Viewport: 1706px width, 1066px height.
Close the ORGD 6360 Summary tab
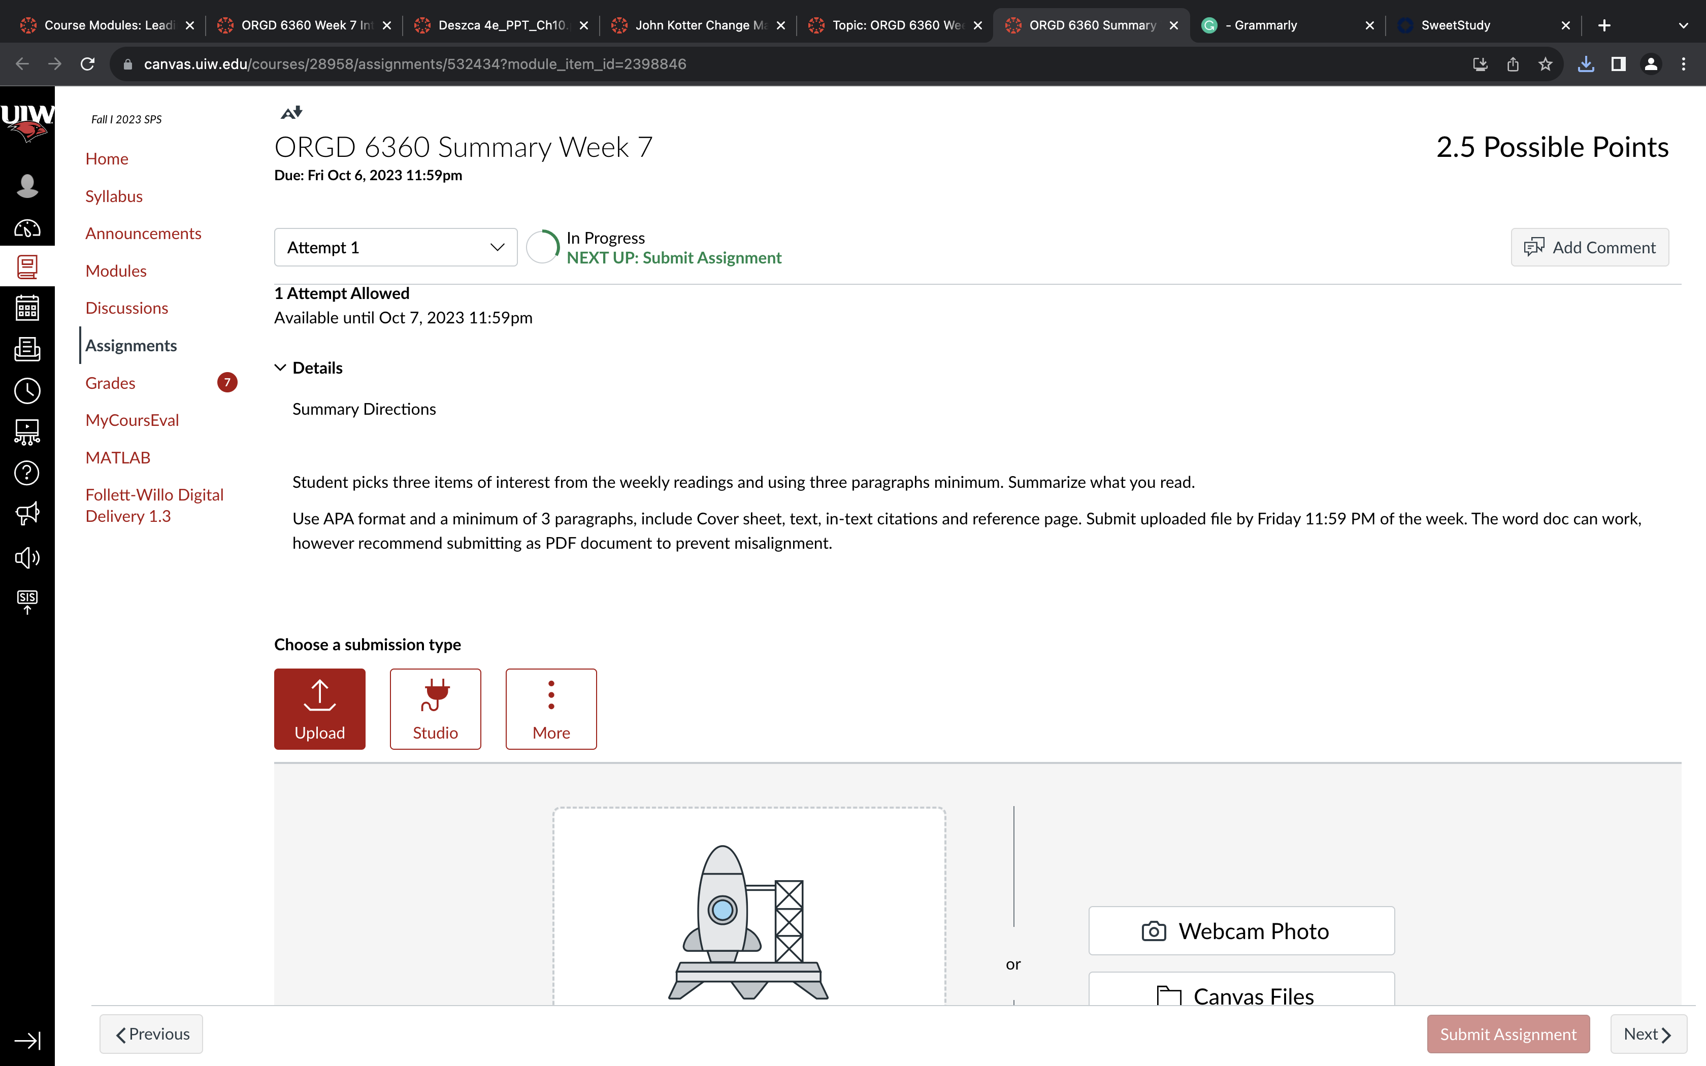click(x=1174, y=25)
